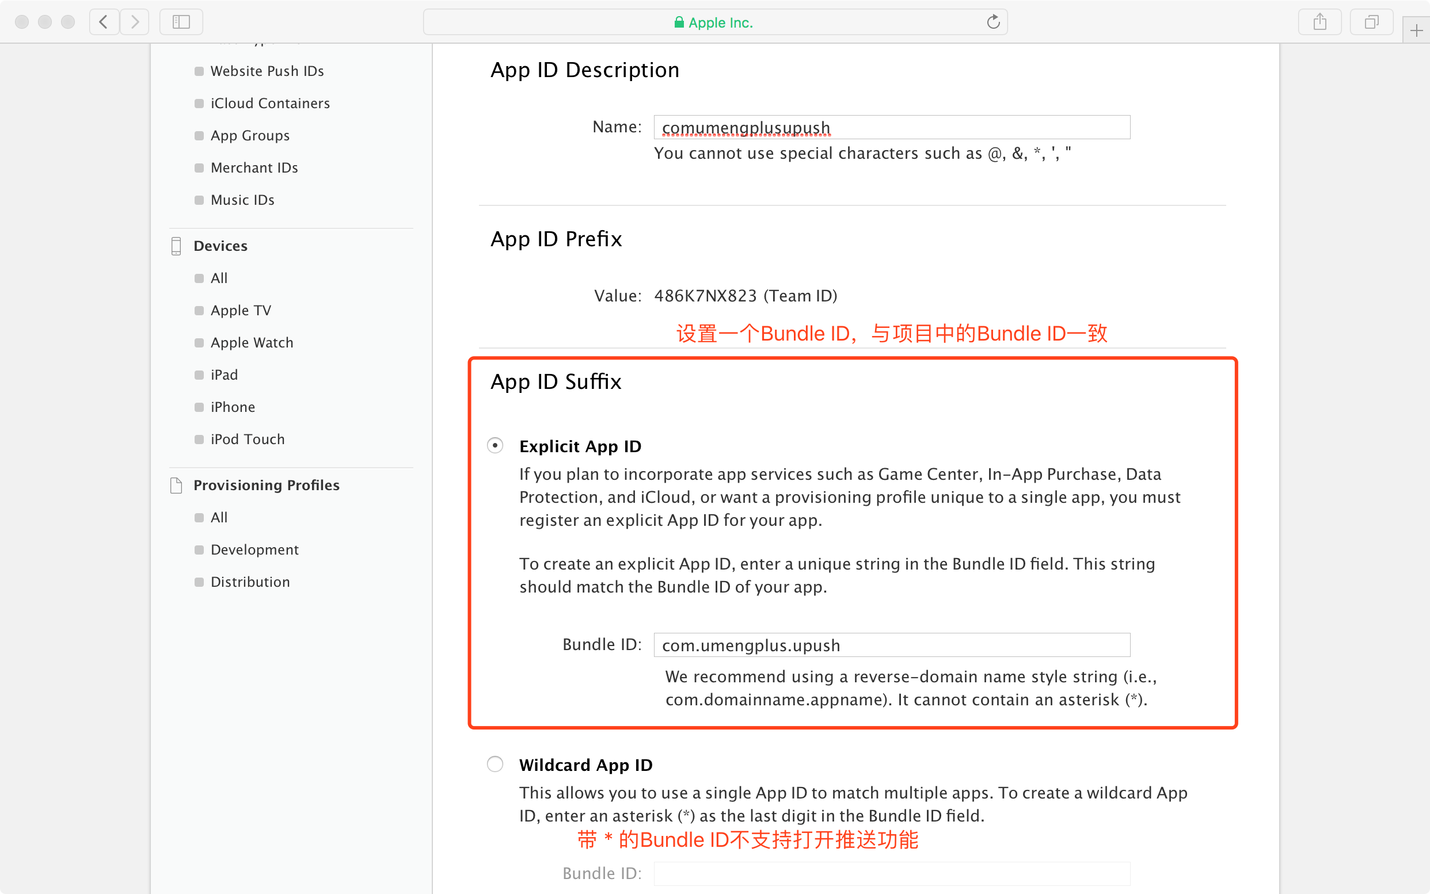
Task: Open Apple TV devices
Action: [x=241, y=311]
